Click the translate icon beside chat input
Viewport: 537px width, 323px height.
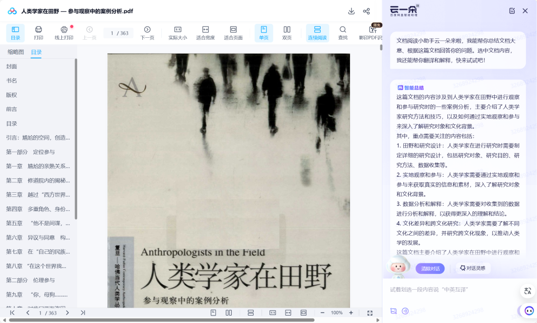tap(528, 291)
